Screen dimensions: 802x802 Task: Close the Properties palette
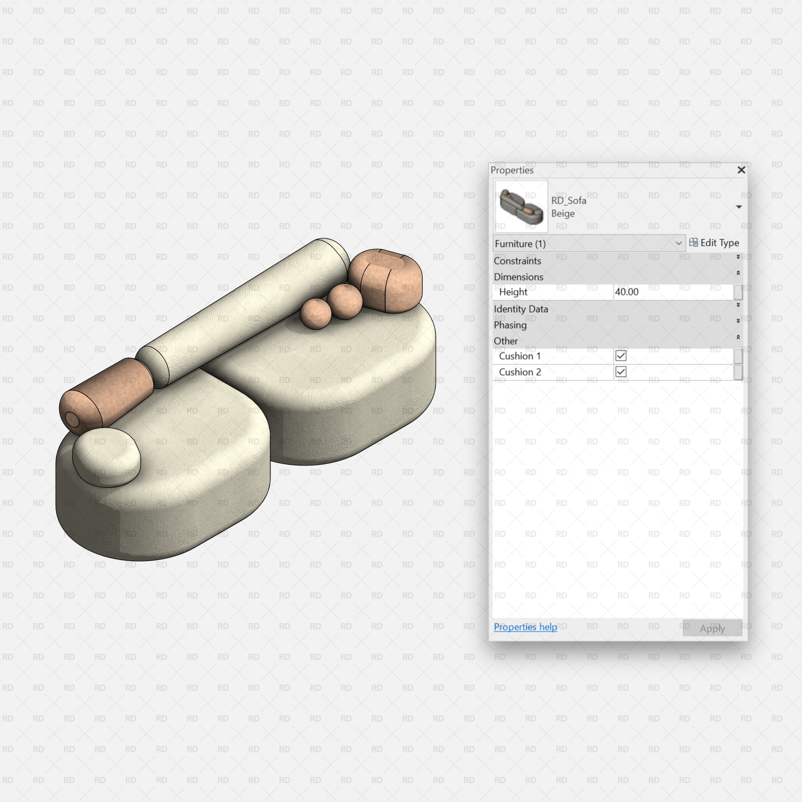click(741, 170)
